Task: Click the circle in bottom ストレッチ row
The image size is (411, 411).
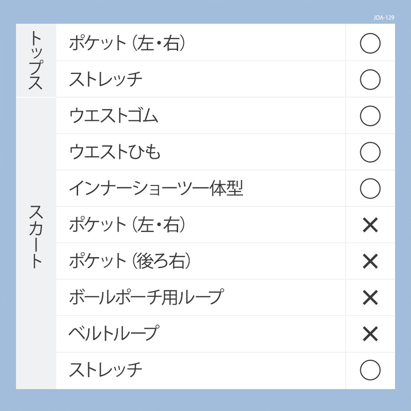Action: 370,370
